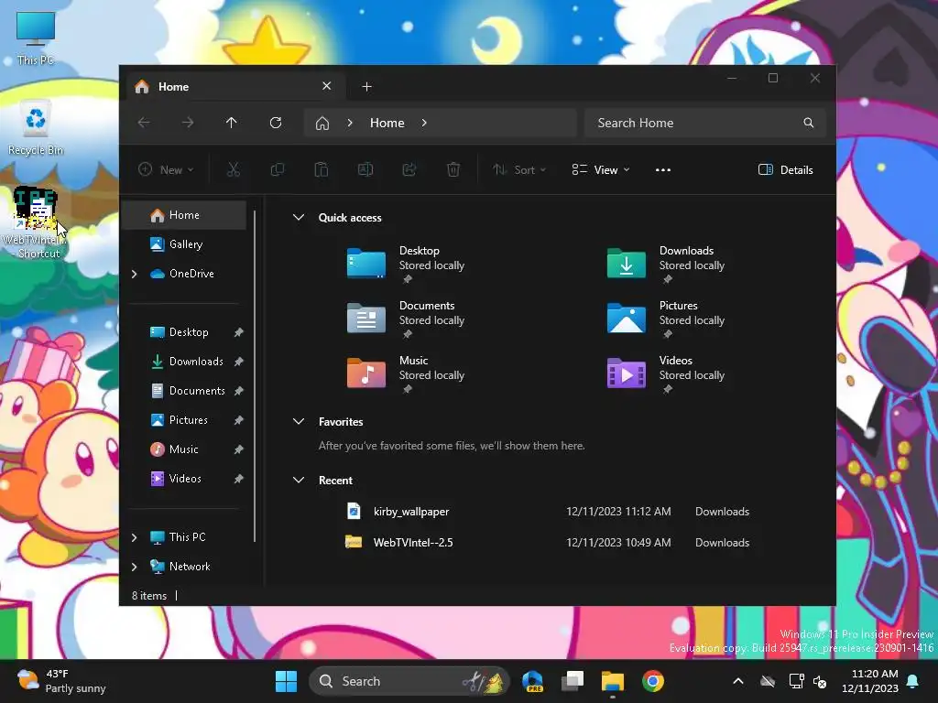This screenshot has height=703, width=938.
Task: Select Home in the navigation pane
Action: coord(185,215)
